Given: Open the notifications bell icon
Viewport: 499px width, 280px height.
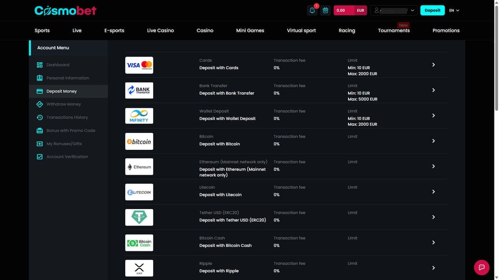Looking at the screenshot, I should [312, 10].
